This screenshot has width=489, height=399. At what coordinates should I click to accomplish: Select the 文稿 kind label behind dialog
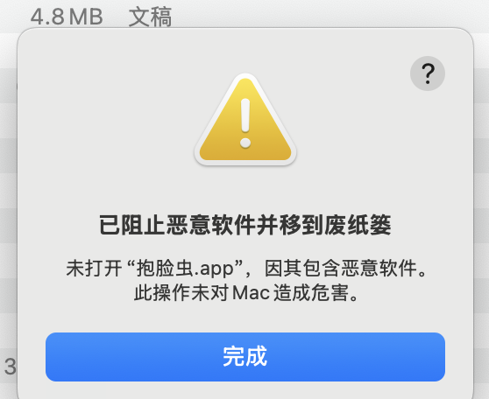pyautogui.click(x=151, y=17)
